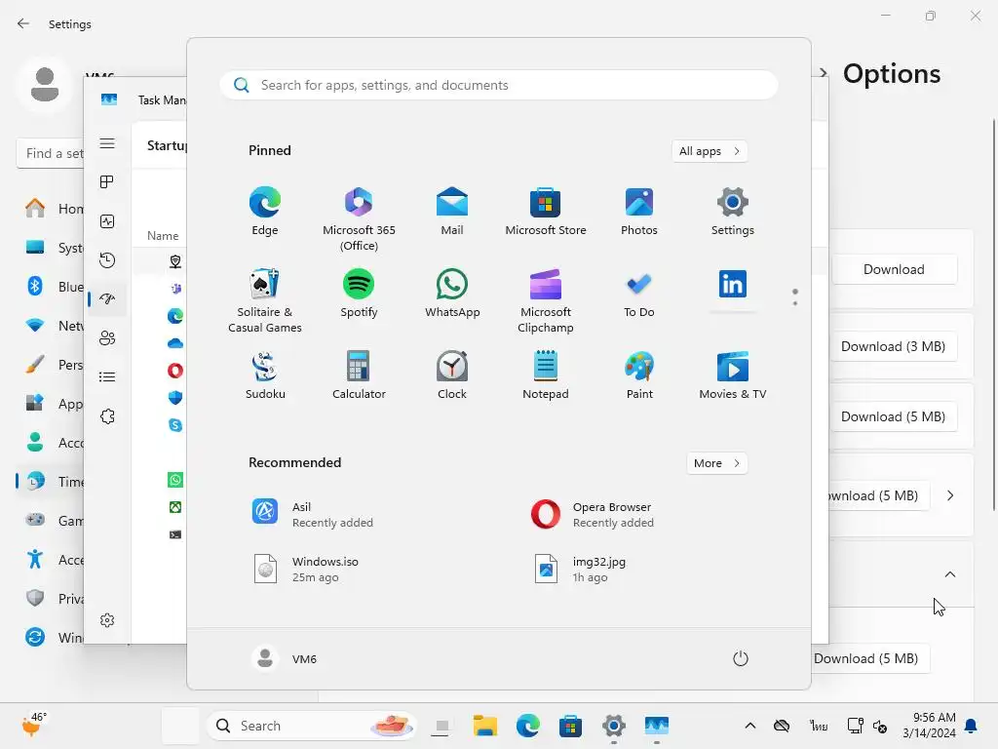Open Calculator from pinned apps
This screenshot has height=749, width=998.
pos(359,375)
